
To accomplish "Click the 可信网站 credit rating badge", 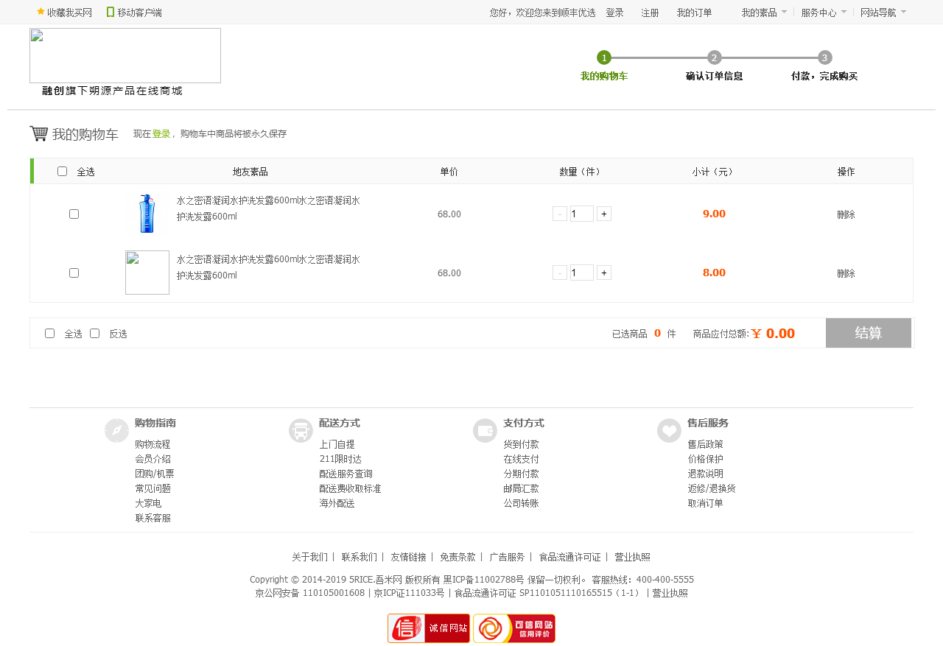I will [514, 628].
